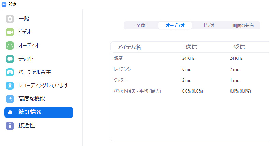270x146 pixels.
Task: Select the レコーディングしています circle icon
Action: [x=10, y=85]
